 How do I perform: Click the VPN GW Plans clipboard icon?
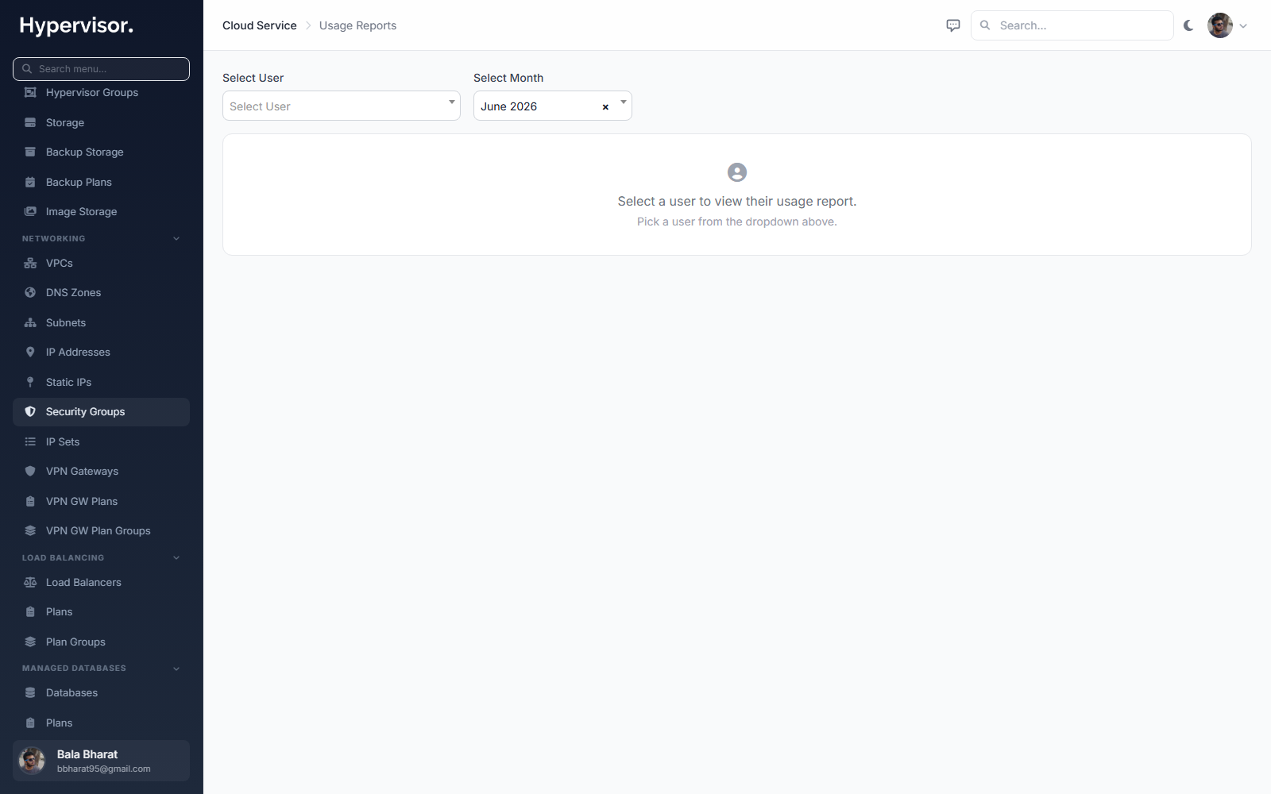pyautogui.click(x=30, y=502)
